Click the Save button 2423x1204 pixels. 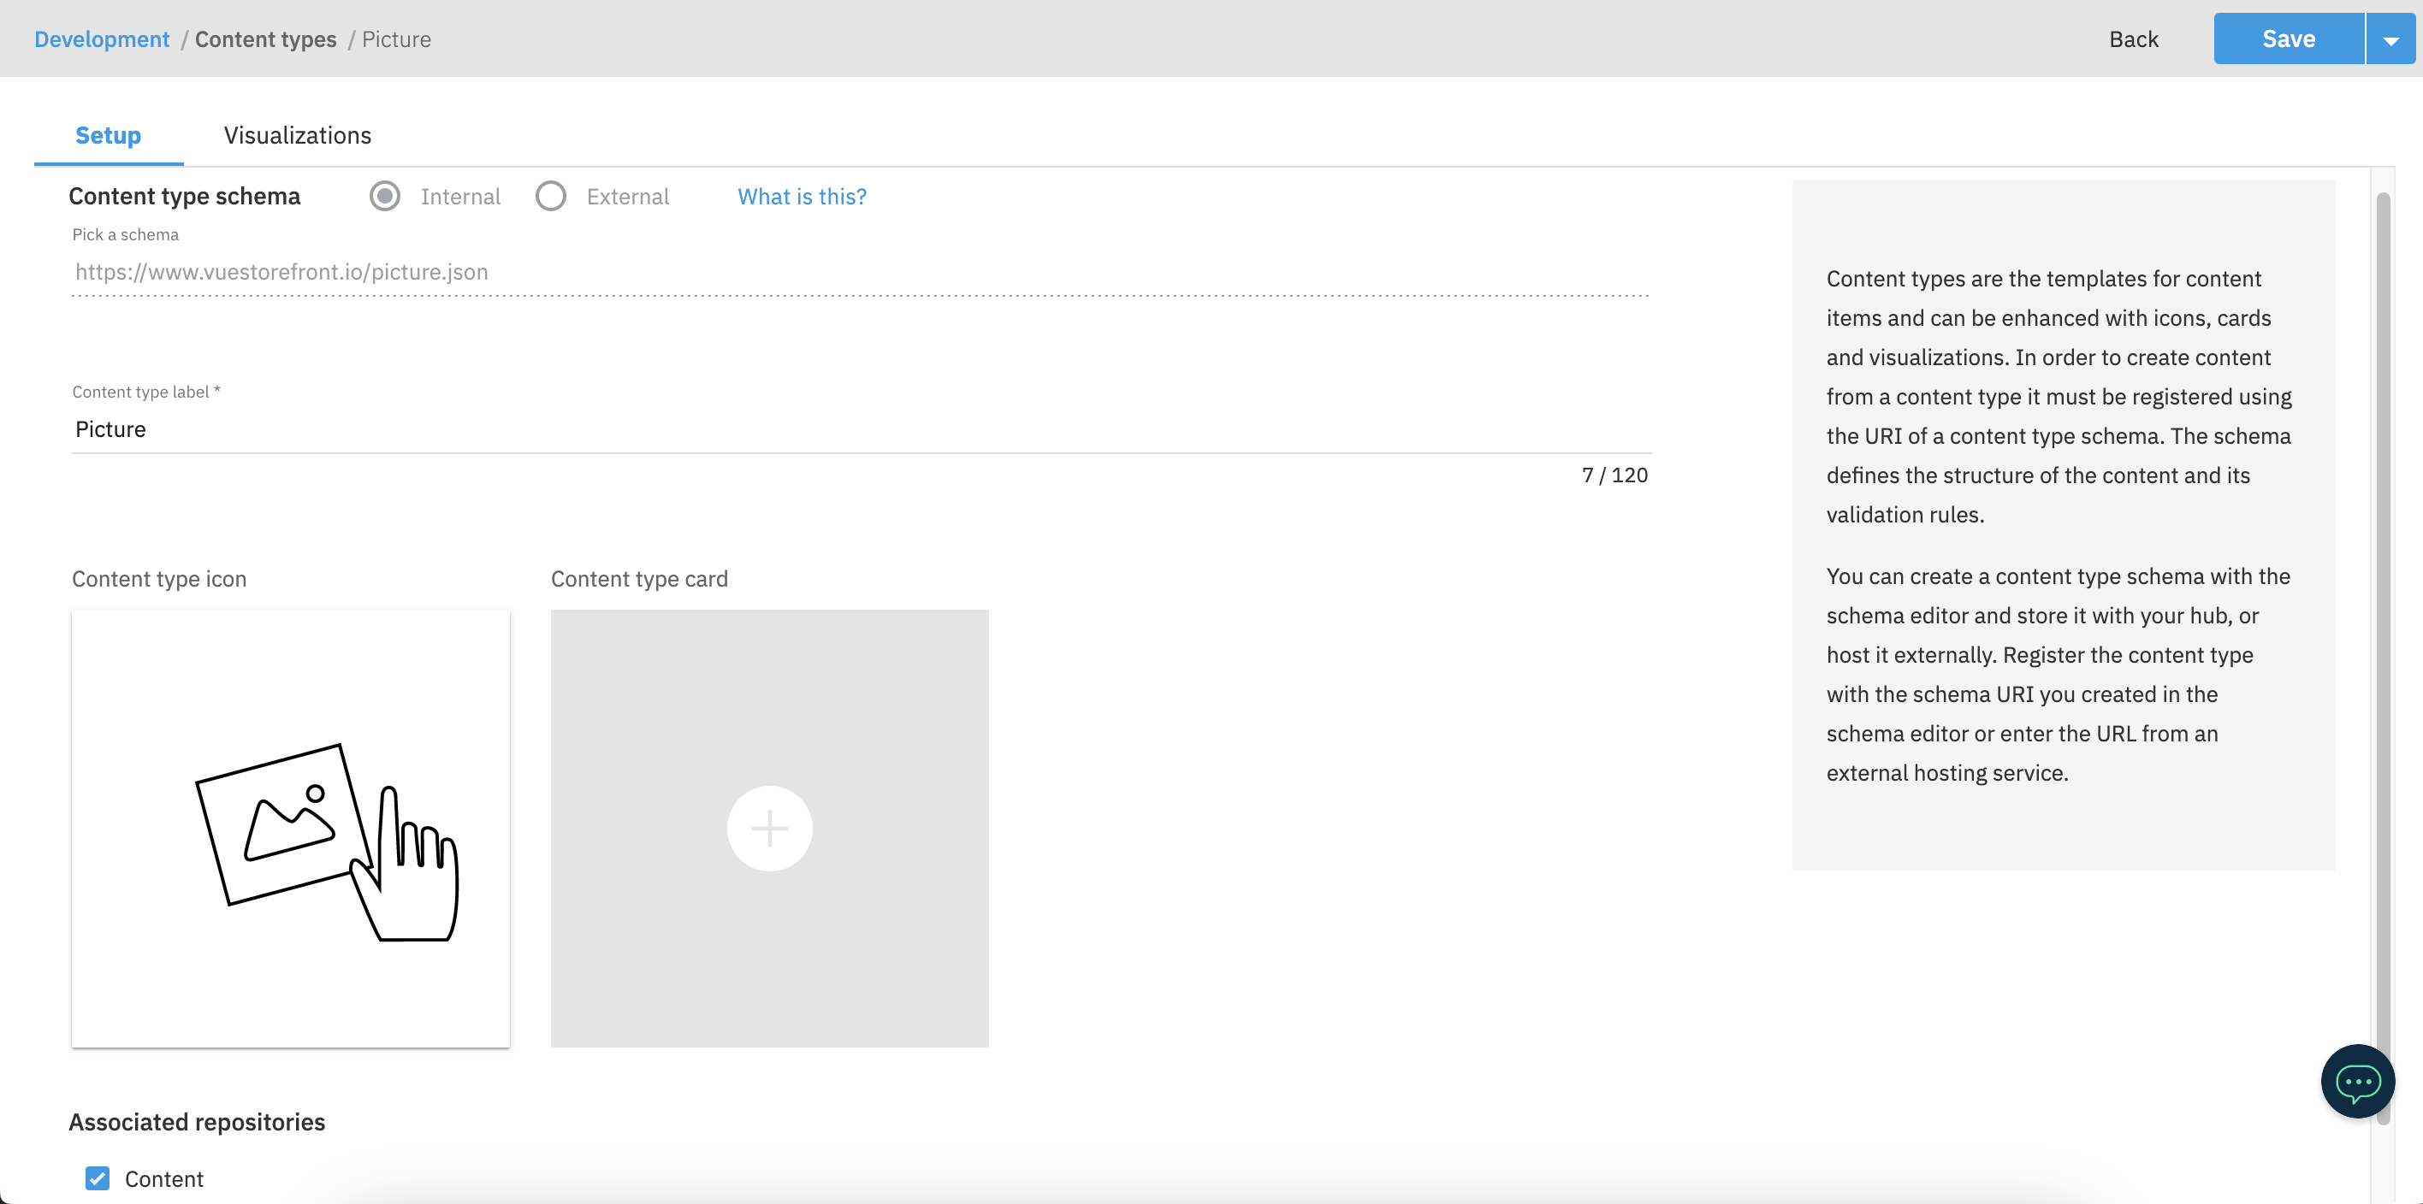click(2290, 38)
